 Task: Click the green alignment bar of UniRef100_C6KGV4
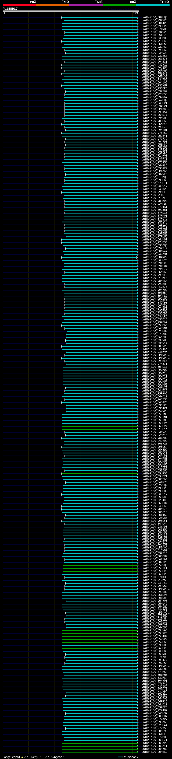pyautogui.click(x=100, y=426)
